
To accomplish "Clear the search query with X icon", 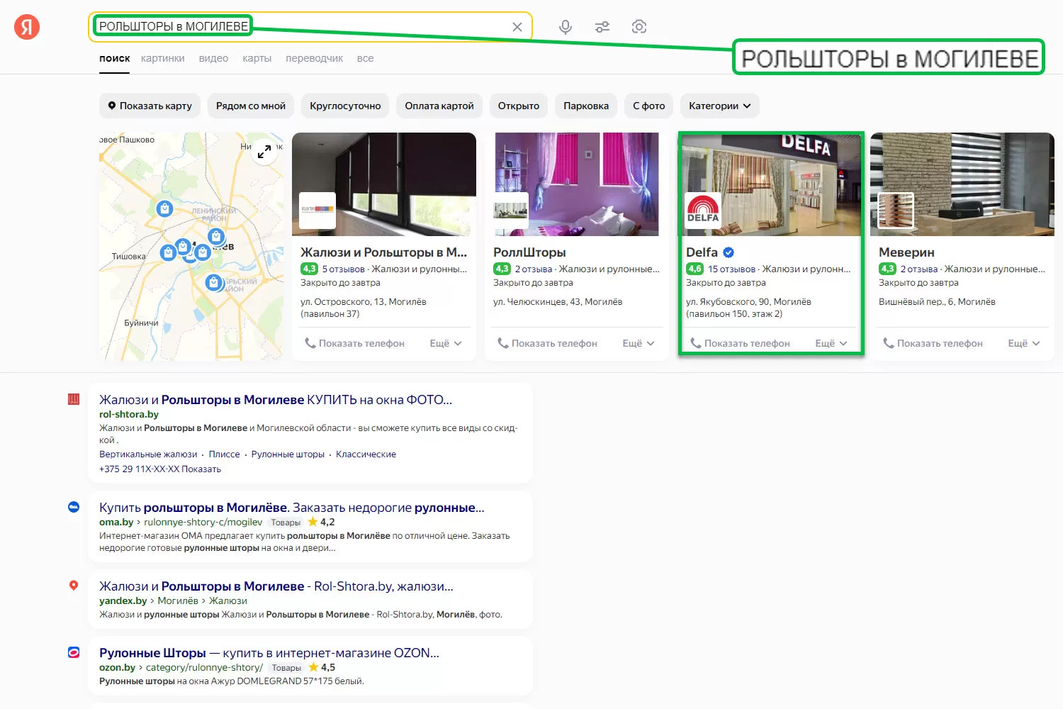I will click(x=517, y=27).
